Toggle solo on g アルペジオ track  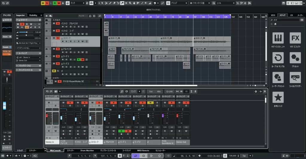(58, 49)
